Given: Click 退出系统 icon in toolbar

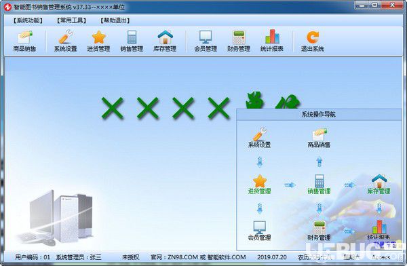Looking at the screenshot, I should pyautogui.click(x=313, y=41).
